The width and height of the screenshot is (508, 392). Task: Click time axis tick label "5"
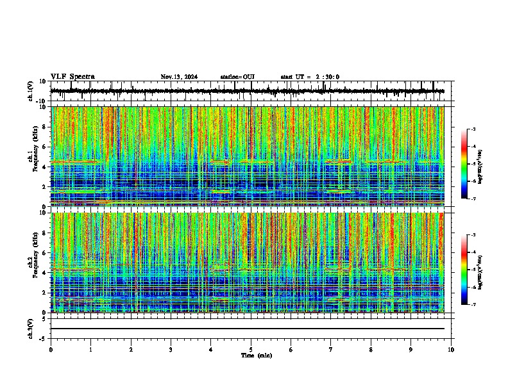(x=251, y=350)
